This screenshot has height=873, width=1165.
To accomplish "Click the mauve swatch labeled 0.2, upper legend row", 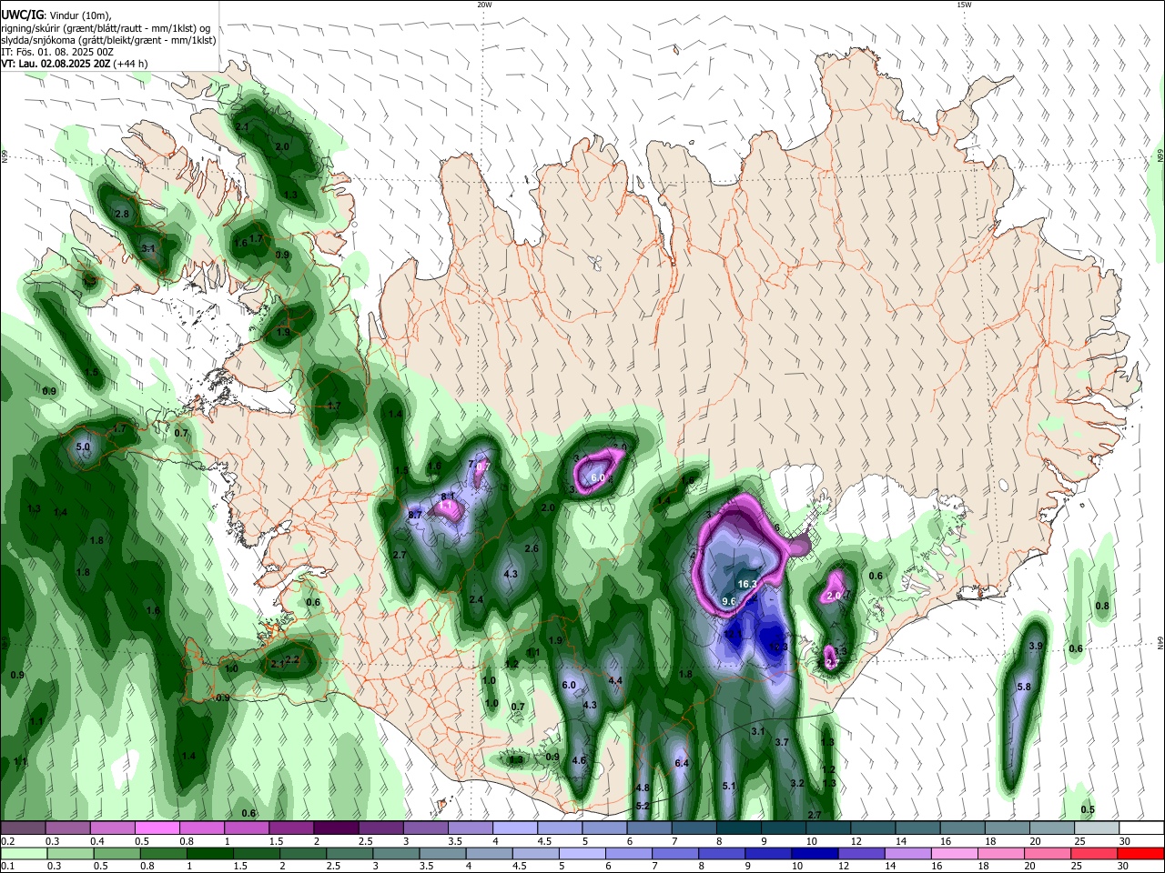I will [x=23, y=828].
